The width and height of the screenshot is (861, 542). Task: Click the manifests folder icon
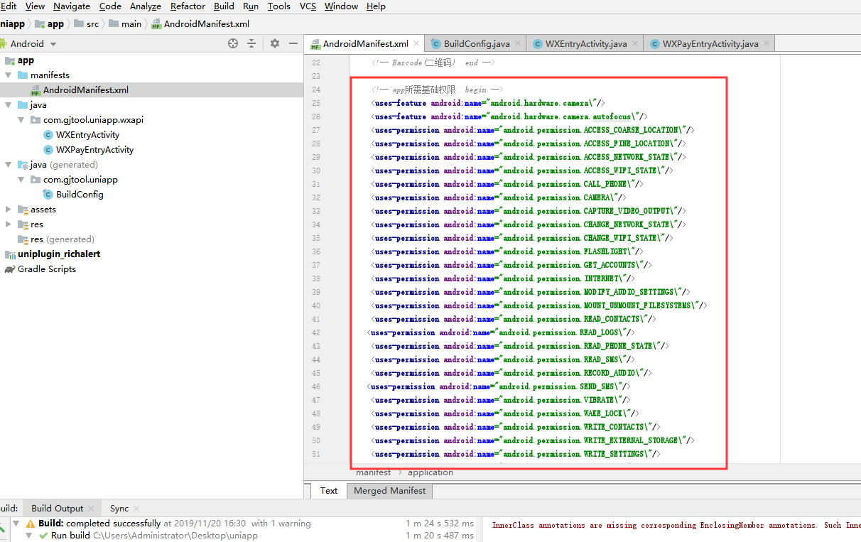(23, 75)
